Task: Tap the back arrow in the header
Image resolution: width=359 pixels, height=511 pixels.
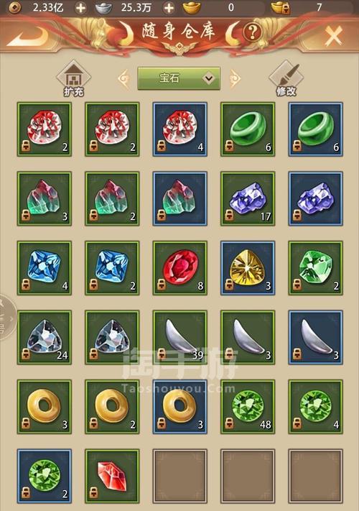Action: pyautogui.click(x=28, y=35)
